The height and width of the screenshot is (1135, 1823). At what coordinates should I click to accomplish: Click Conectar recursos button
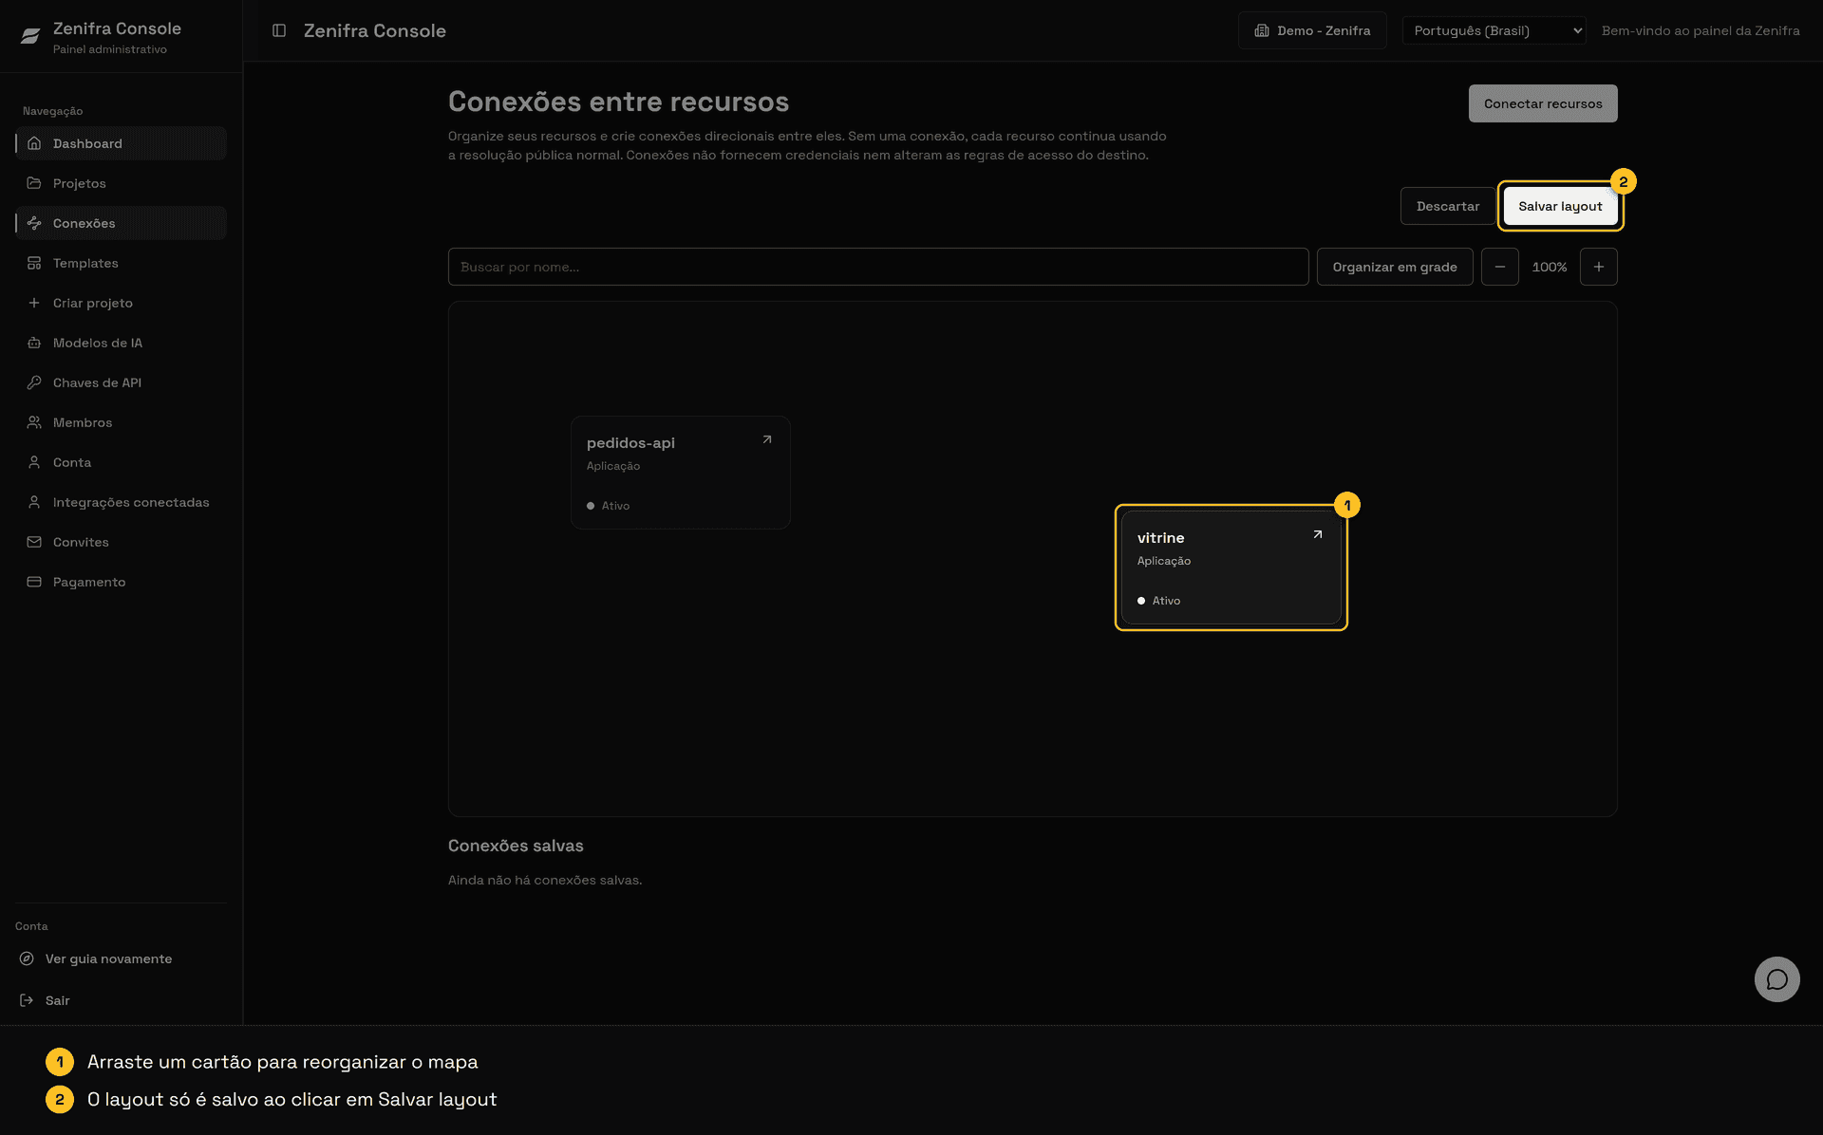(1543, 103)
